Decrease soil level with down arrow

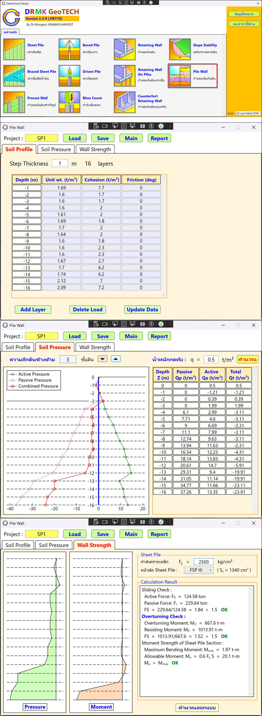pyautogui.click(x=102, y=359)
